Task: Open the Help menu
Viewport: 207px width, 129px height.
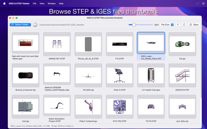Action: [x=61, y=4]
